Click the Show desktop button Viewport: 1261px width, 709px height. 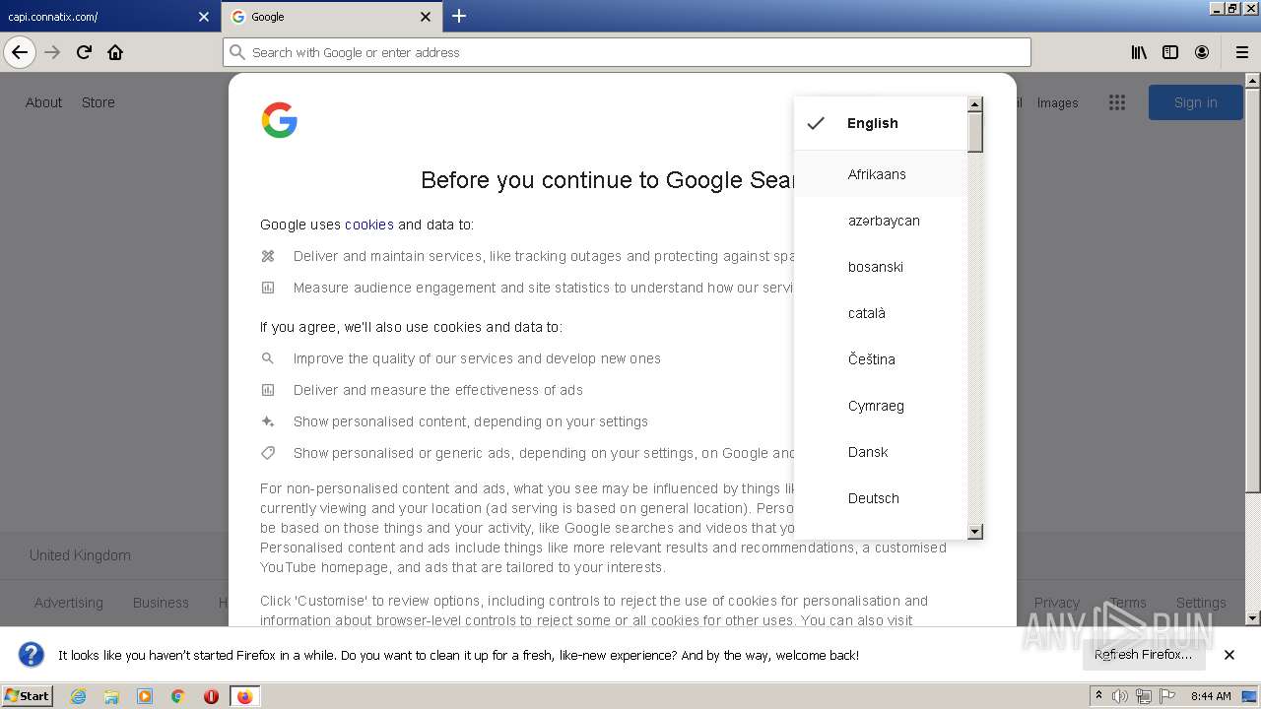[x=1251, y=696]
